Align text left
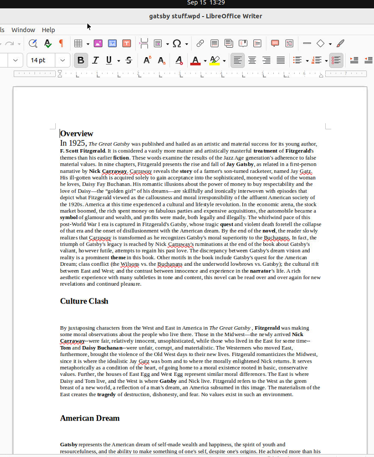The height and width of the screenshot is (457, 374). coord(238,60)
